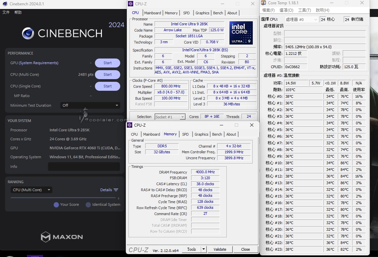Click the 36 MBytes Level 3 cache value
Screen dimensions: 378x257
pyautogui.click(x=231, y=104)
